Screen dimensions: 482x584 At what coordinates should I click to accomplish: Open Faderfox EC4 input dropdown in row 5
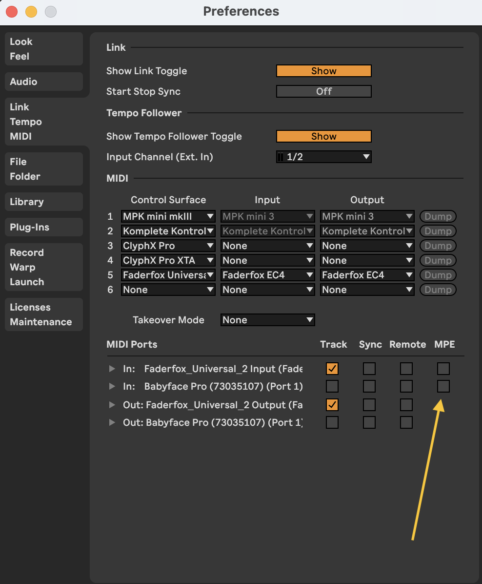pyautogui.click(x=267, y=275)
